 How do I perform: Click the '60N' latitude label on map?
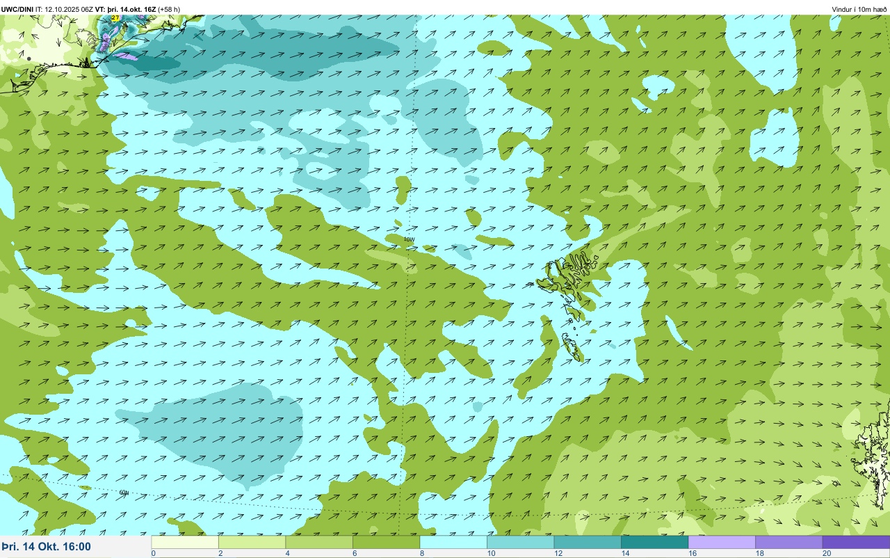(124, 493)
